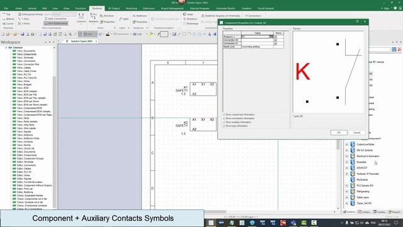
Task: Toggle Show checkbox for the second Connection row
Action: tap(276, 44)
